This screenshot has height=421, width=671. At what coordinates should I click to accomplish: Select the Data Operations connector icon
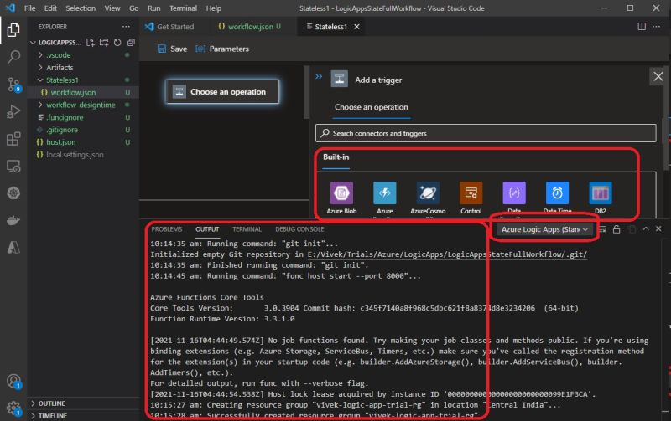coord(514,193)
